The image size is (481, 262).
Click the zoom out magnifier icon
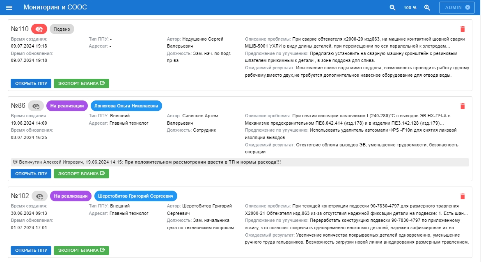393,8
